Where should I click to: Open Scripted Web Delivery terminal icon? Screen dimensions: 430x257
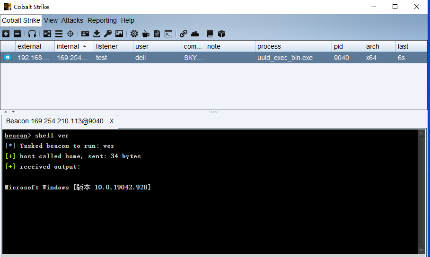(168, 34)
